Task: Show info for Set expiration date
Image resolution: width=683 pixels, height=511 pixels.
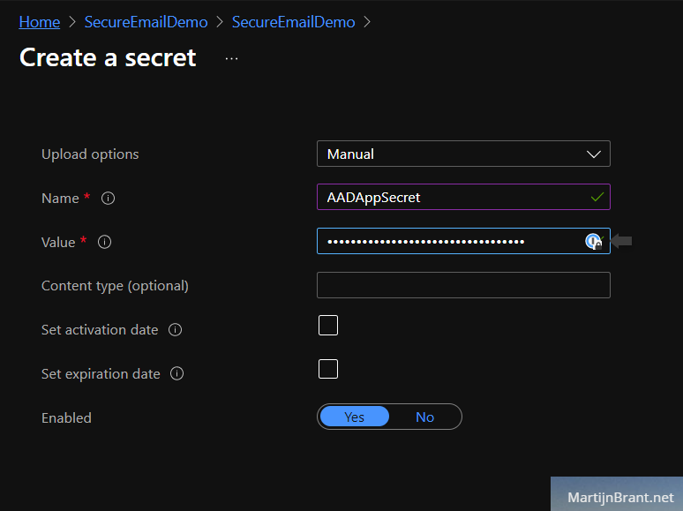Action: click(176, 373)
